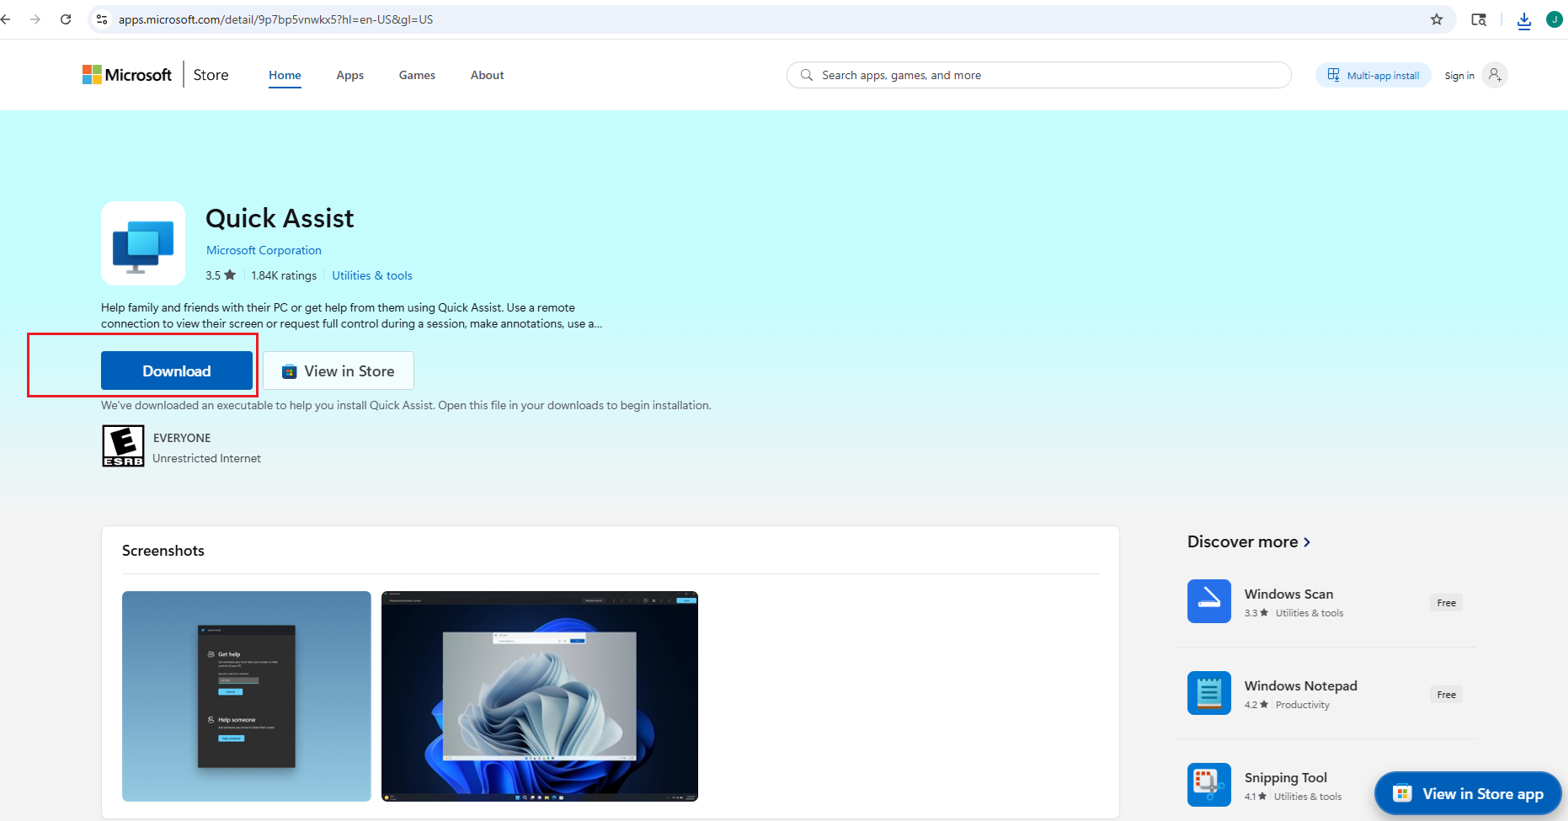Open the Snipping Tool app icon
This screenshot has height=821, width=1568.
(1208, 784)
